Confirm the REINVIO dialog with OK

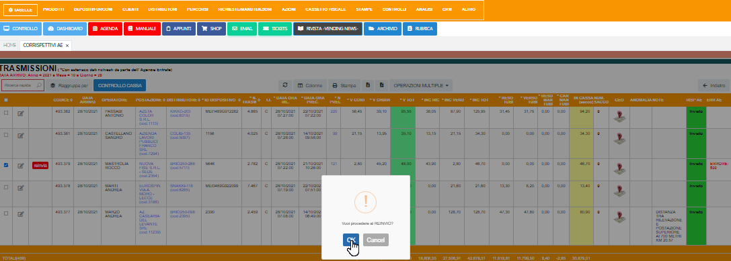(351, 240)
